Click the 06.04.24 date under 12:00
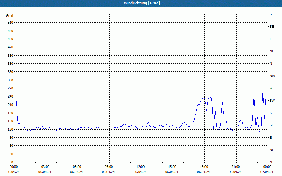Screen dimensions: 282x176 click(x=140, y=172)
